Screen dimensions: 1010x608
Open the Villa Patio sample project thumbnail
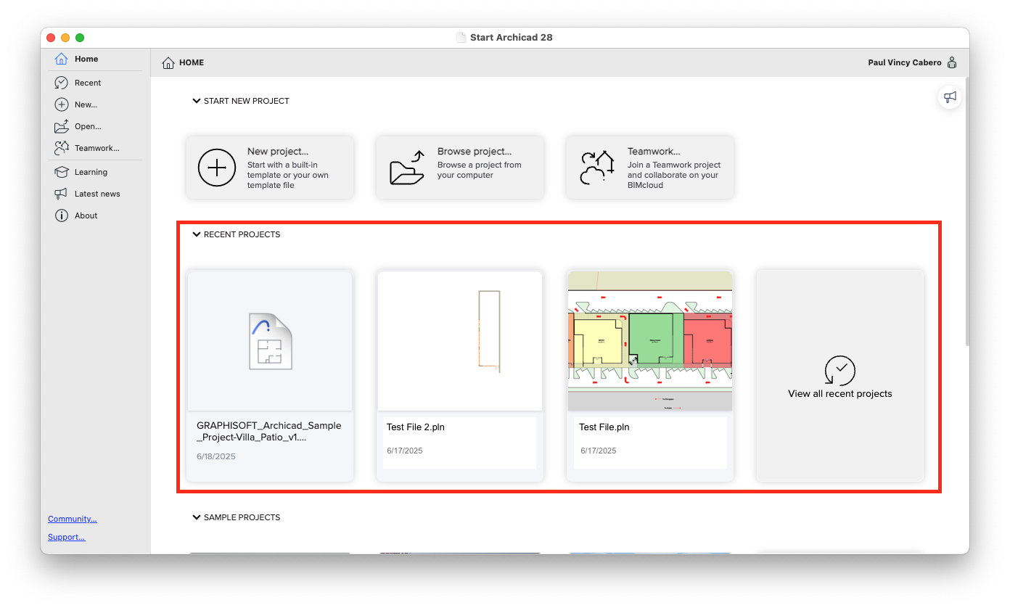(270, 341)
